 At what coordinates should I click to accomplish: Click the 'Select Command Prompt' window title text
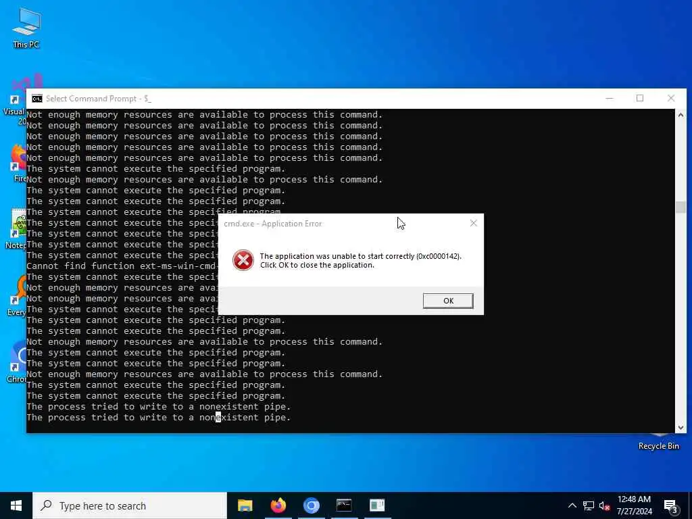coord(98,99)
